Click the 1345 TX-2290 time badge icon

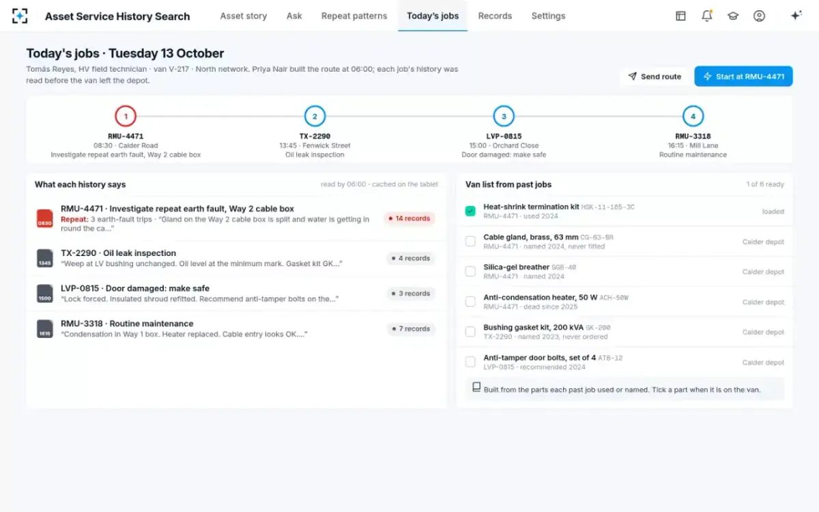coord(44,258)
